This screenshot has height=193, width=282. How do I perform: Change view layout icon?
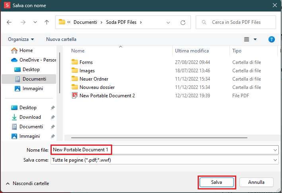pos(247,39)
